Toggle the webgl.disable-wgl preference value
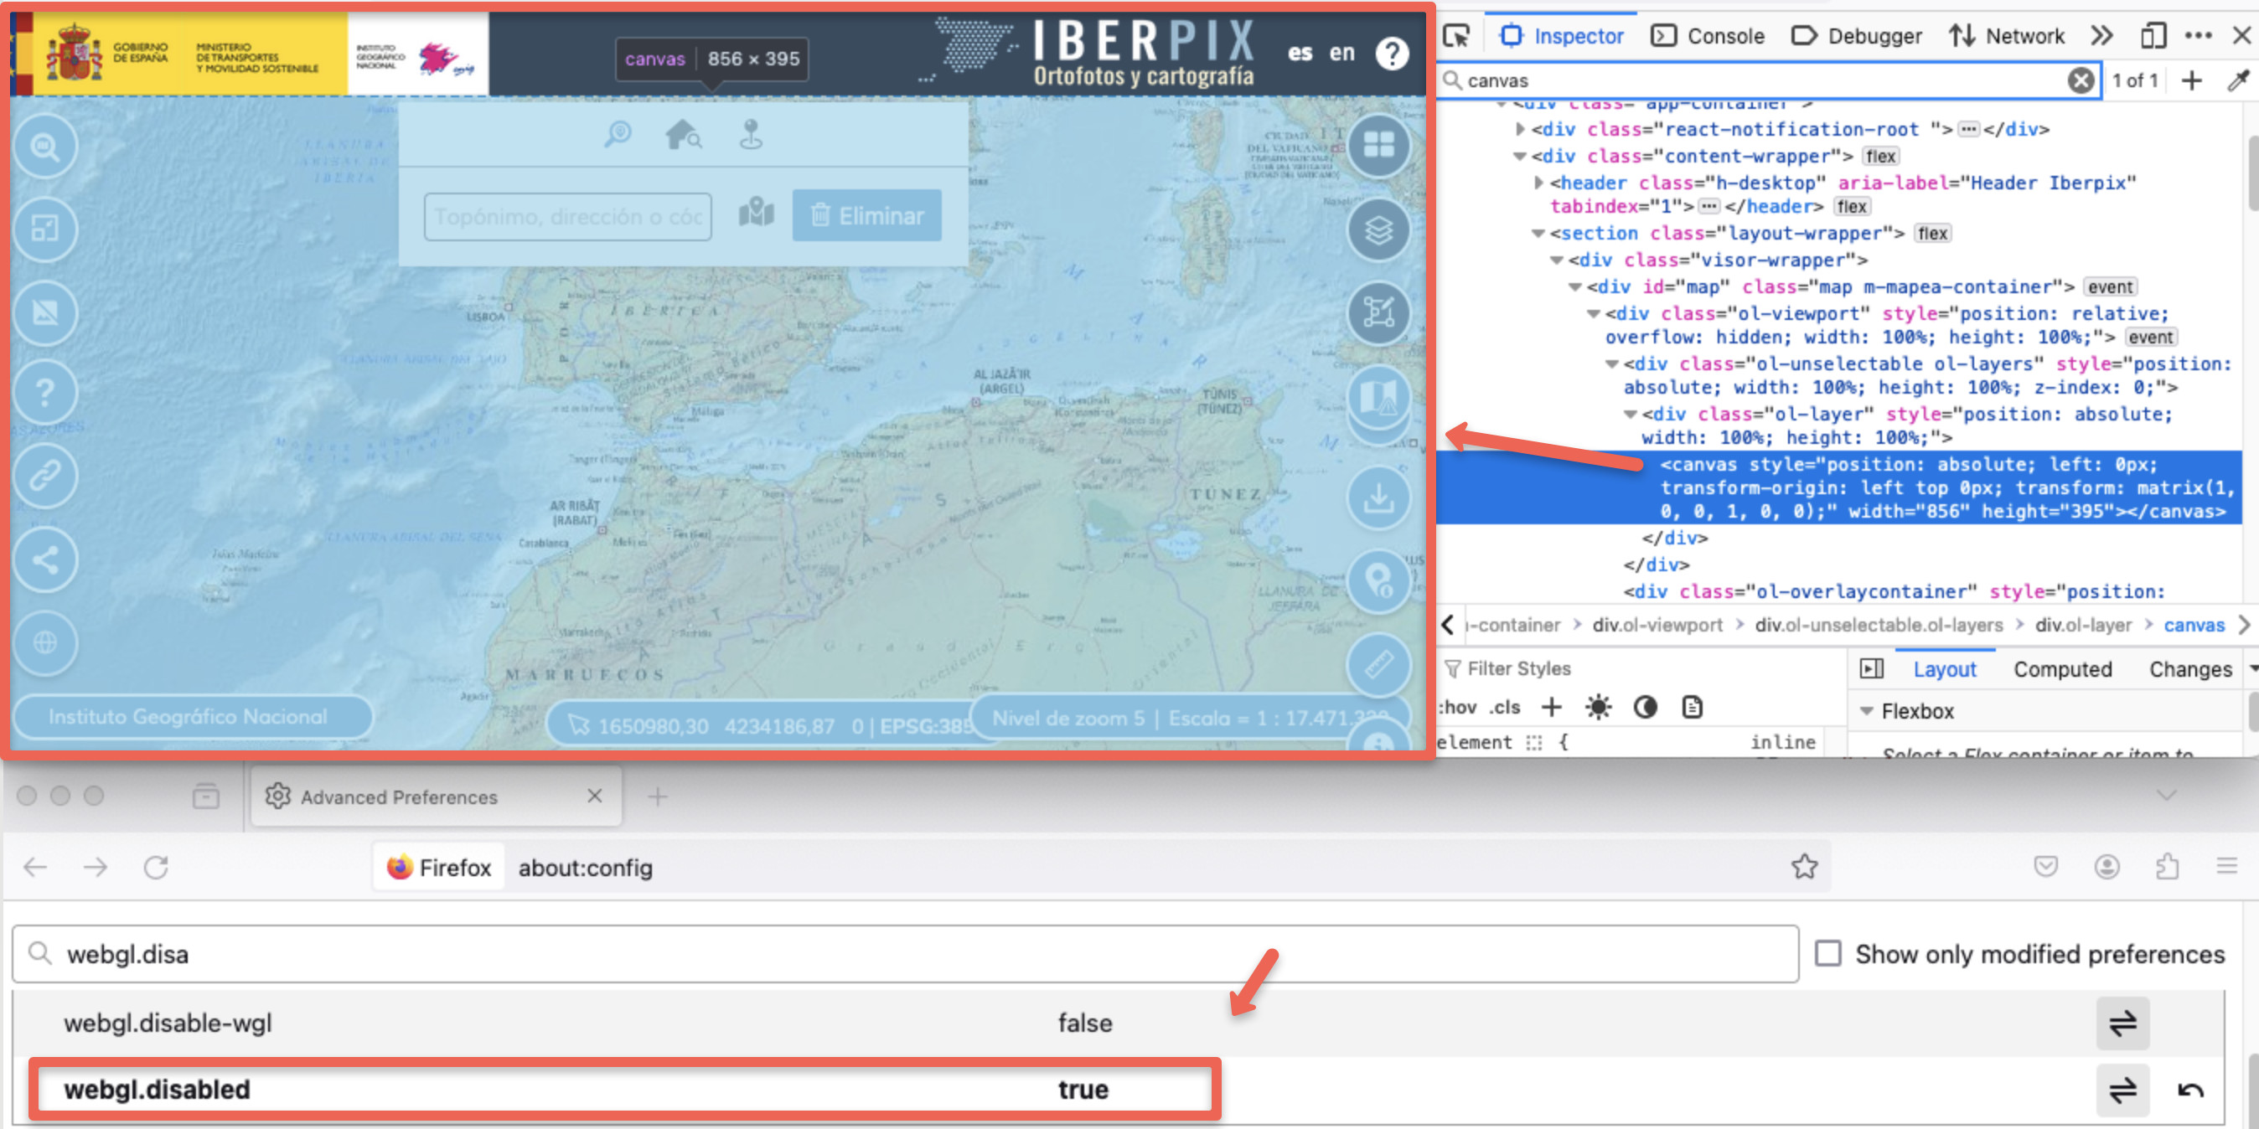 click(2122, 1023)
